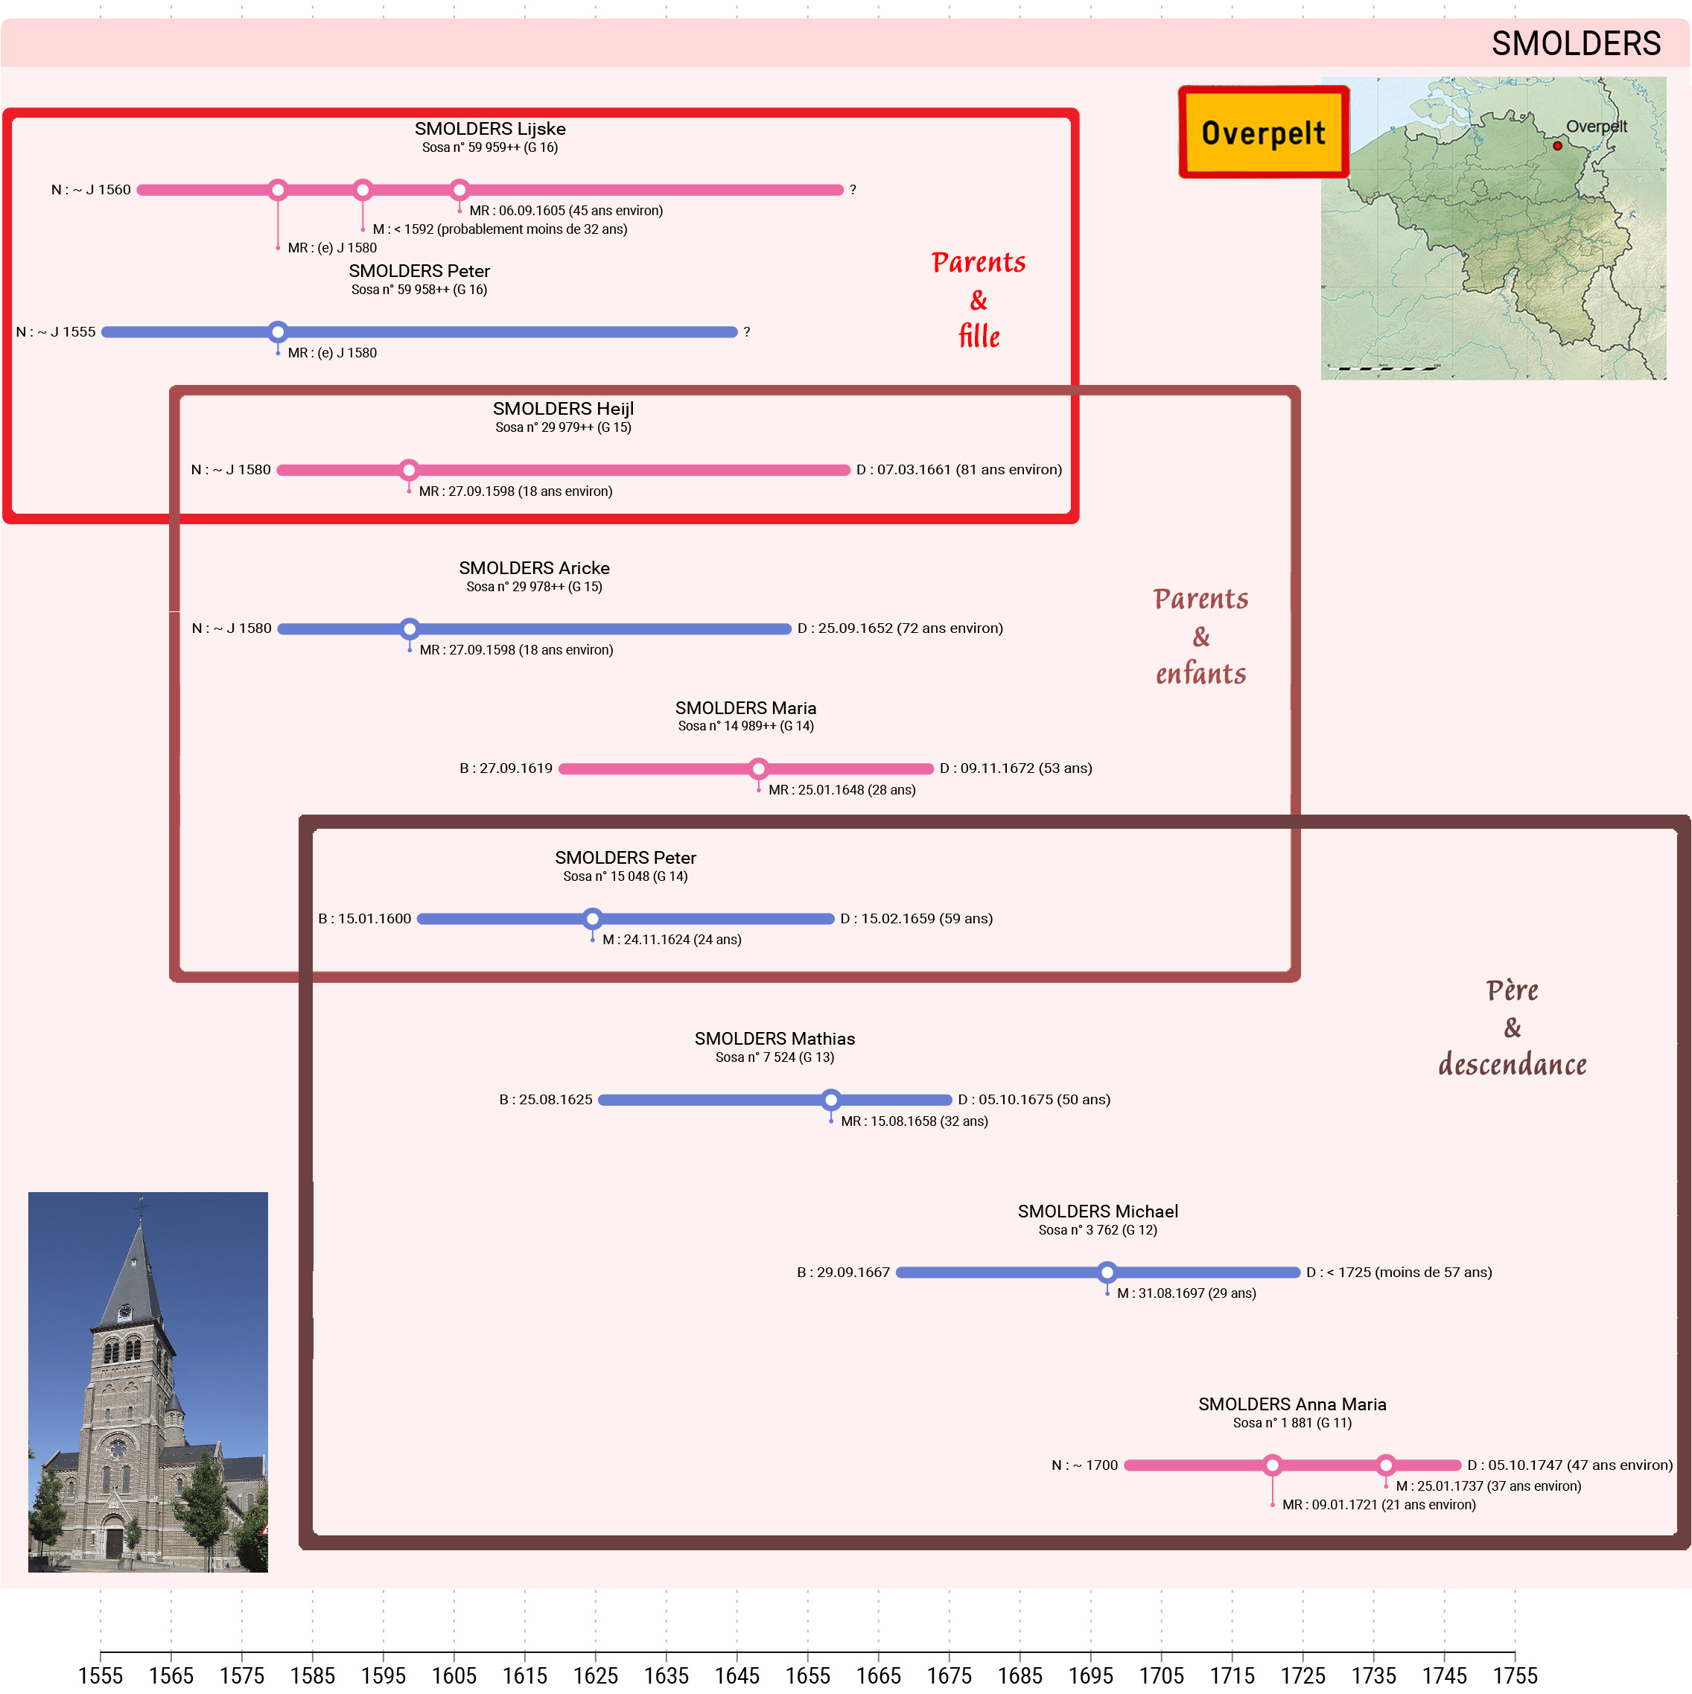Click Lijske's 1605 remarriage marker

click(459, 189)
